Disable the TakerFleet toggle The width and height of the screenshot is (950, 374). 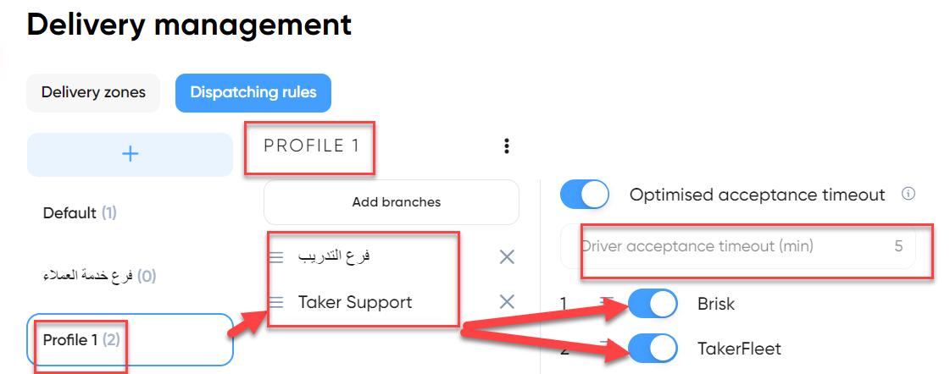(653, 348)
